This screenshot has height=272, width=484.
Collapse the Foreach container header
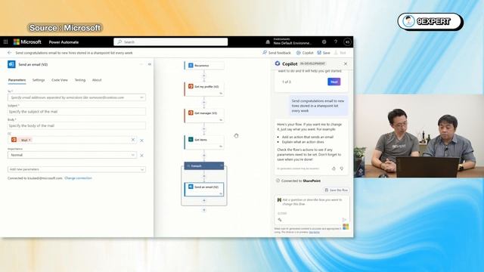click(x=222, y=166)
